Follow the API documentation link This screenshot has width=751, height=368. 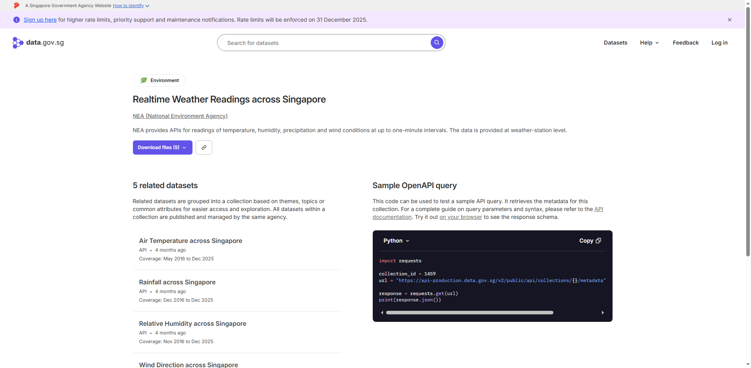599,209
